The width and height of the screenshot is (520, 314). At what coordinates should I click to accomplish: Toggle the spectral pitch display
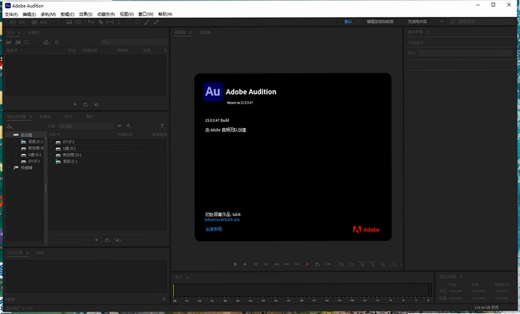78,22
